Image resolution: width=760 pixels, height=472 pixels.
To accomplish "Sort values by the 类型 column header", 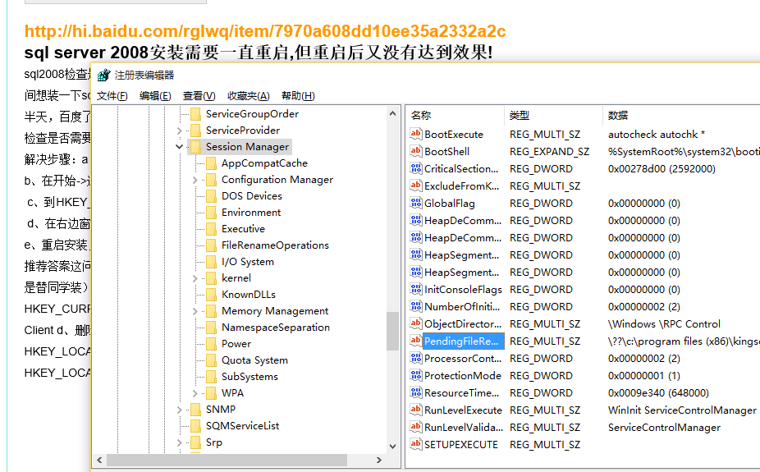I will [554, 116].
